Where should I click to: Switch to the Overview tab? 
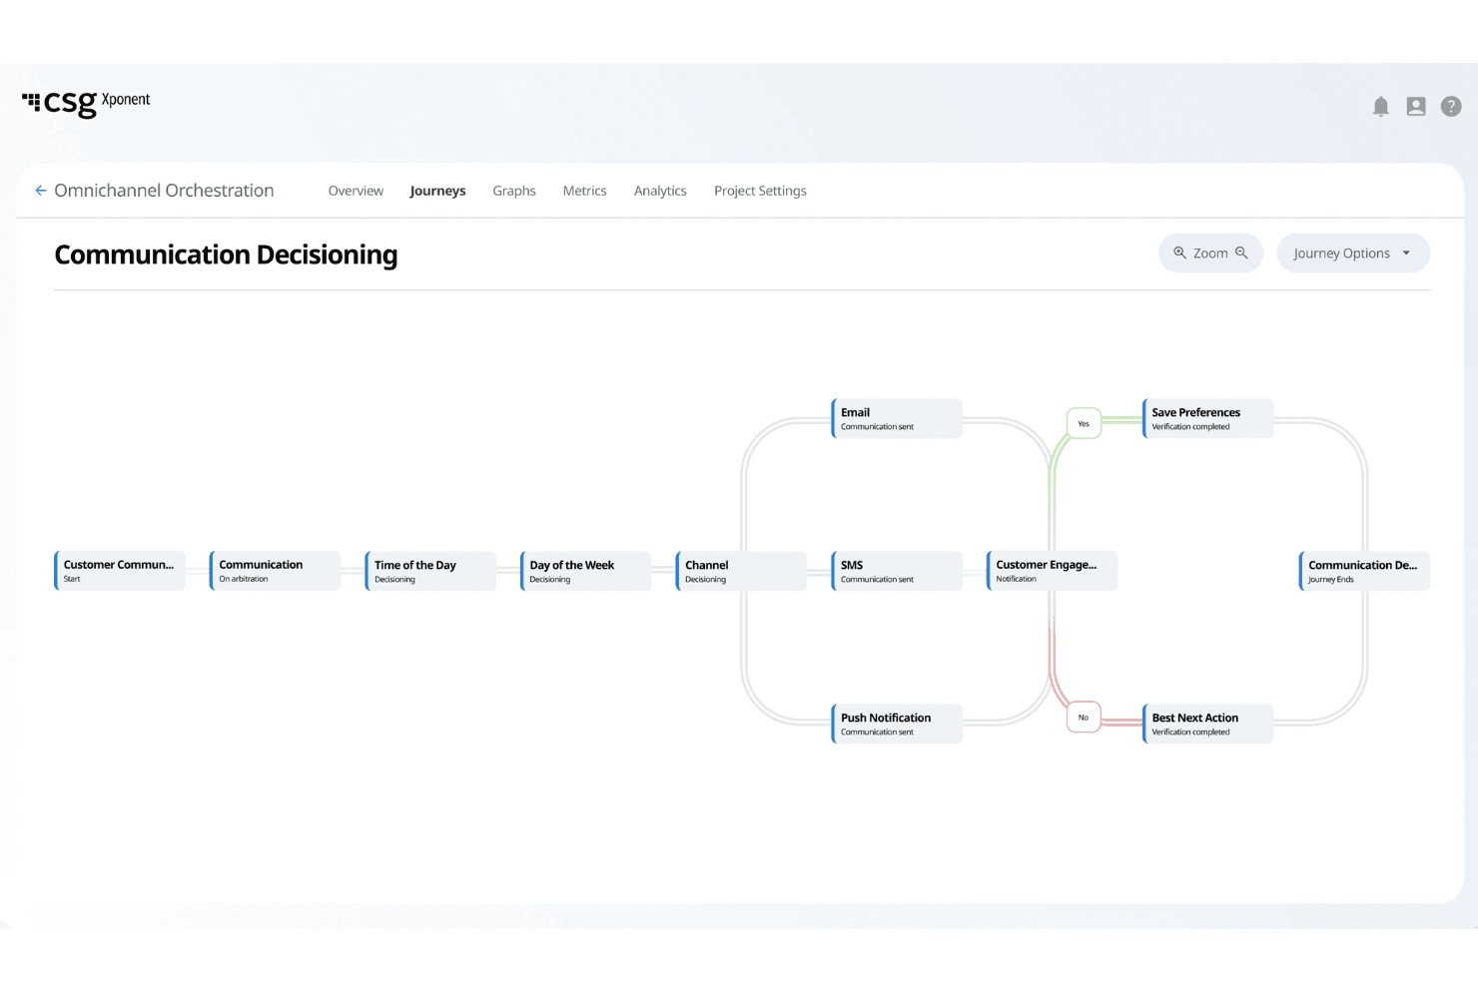(x=356, y=191)
